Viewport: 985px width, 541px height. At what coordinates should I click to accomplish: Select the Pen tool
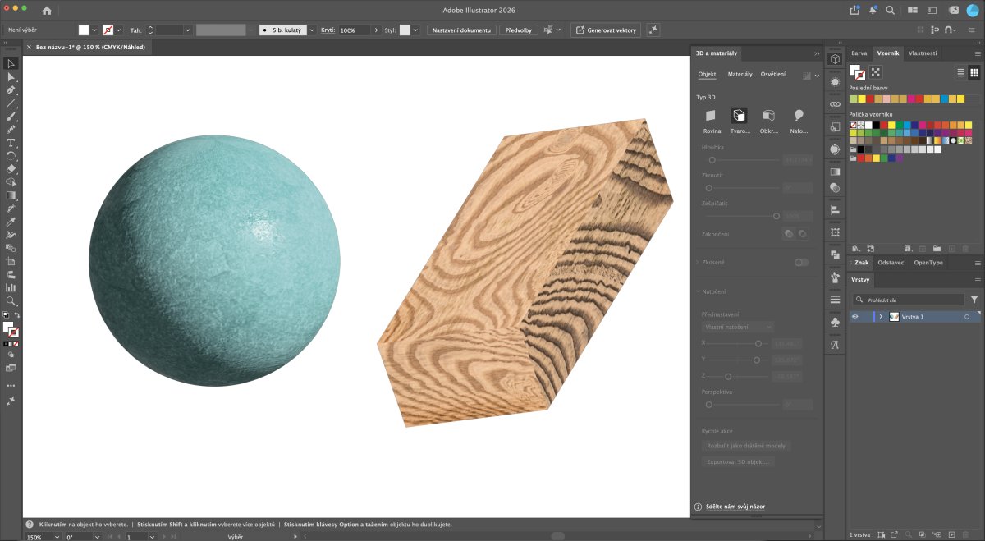[x=11, y=89]
